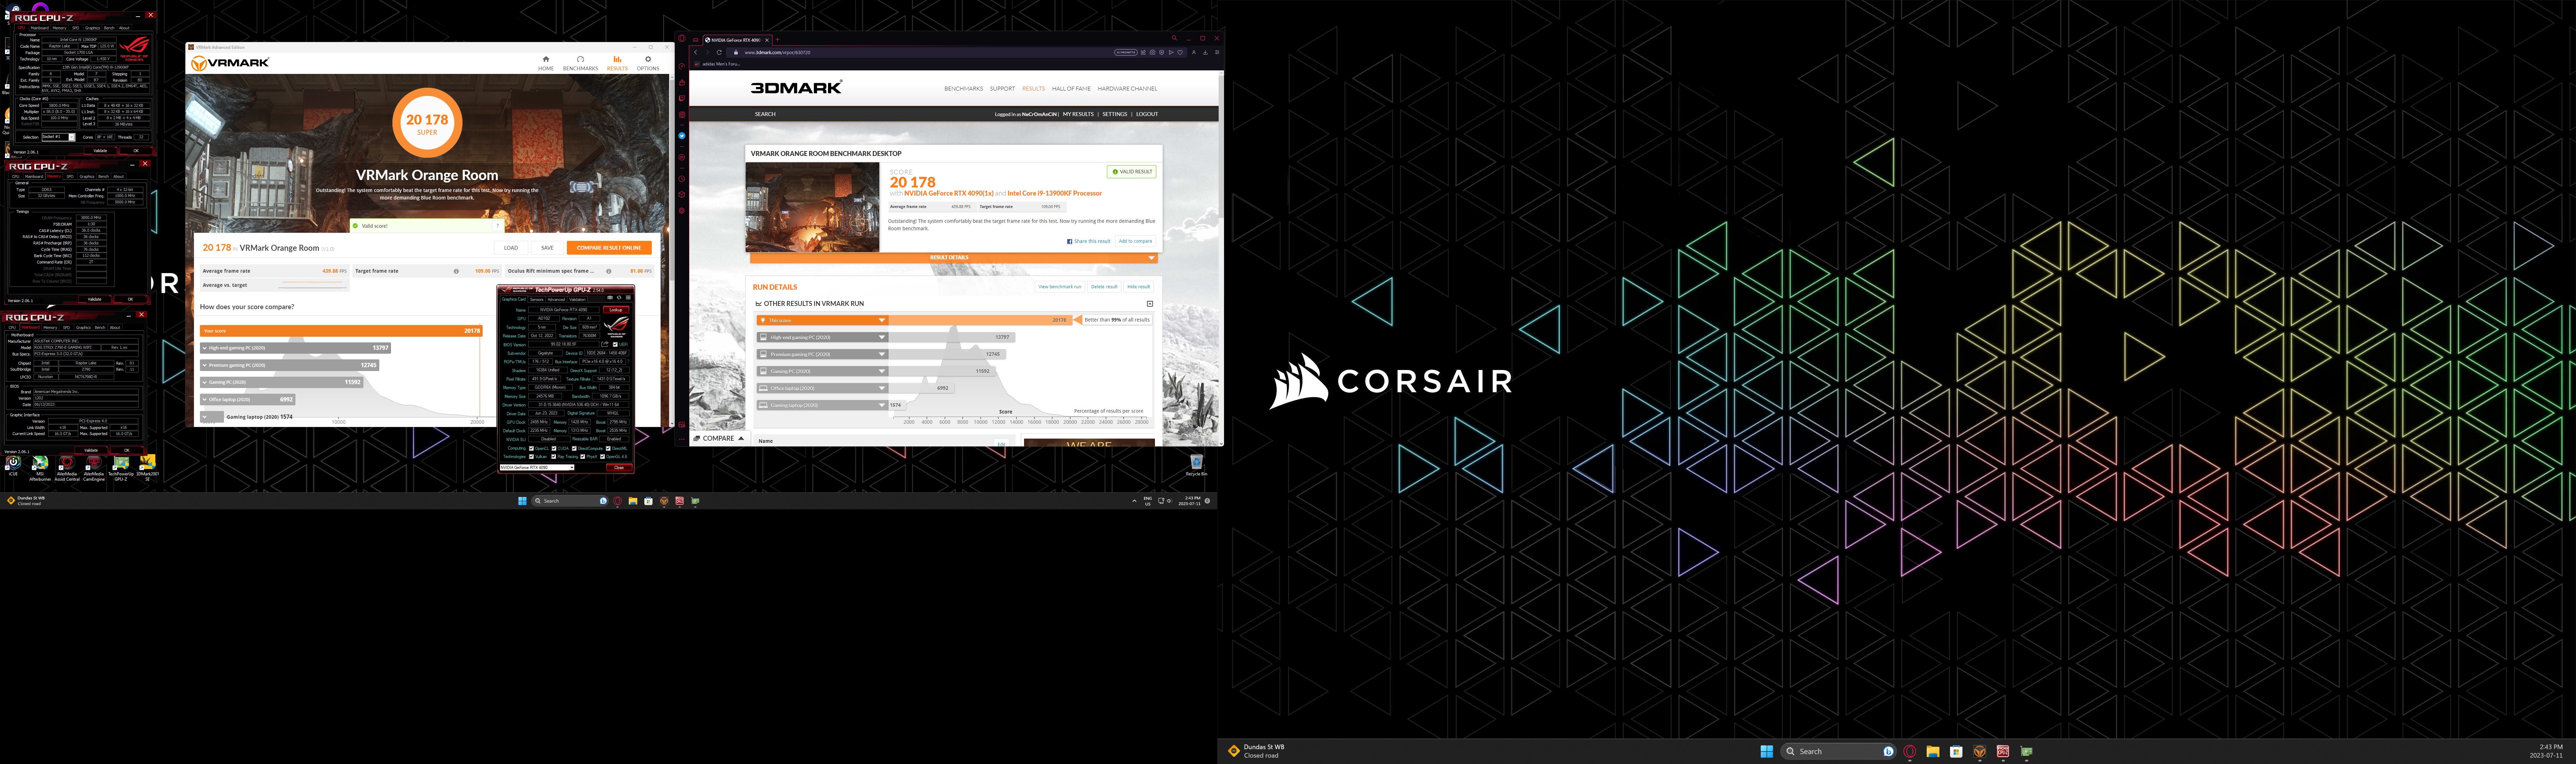Viewport: 2576px width, 764px height.
Task: Click Twitter icon in Opera sidebar
Action: (x=682, y=136)
